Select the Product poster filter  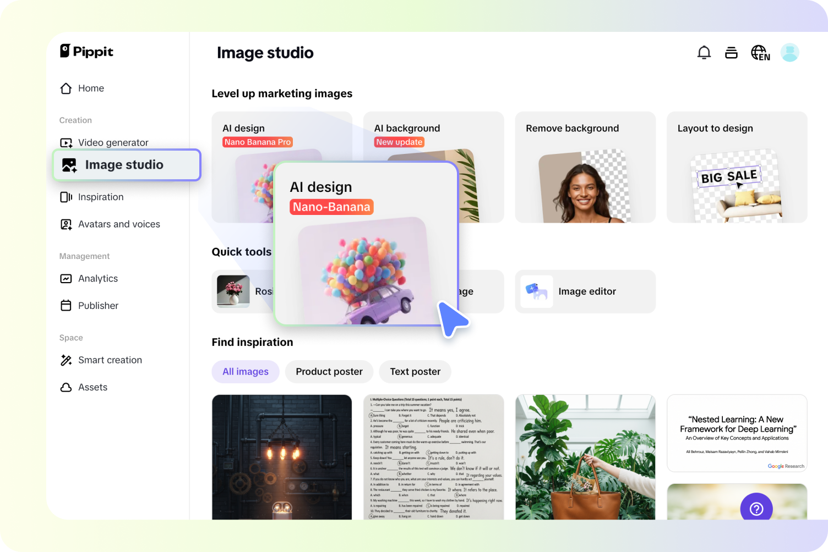(x=329, y=372)
